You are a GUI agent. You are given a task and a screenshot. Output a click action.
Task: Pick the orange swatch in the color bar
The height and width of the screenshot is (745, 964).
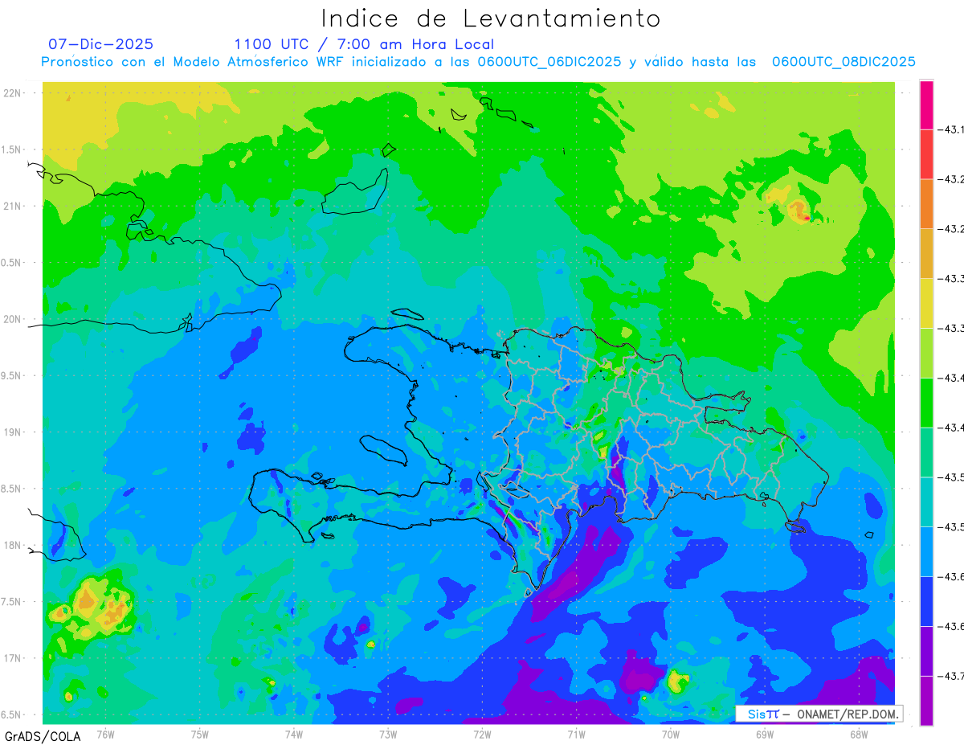[926, 204]
